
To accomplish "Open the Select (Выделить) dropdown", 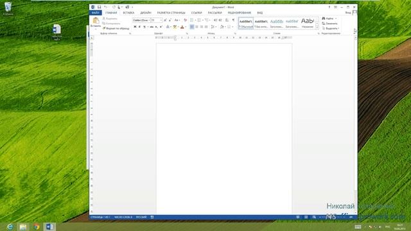I will coord(331,28).
